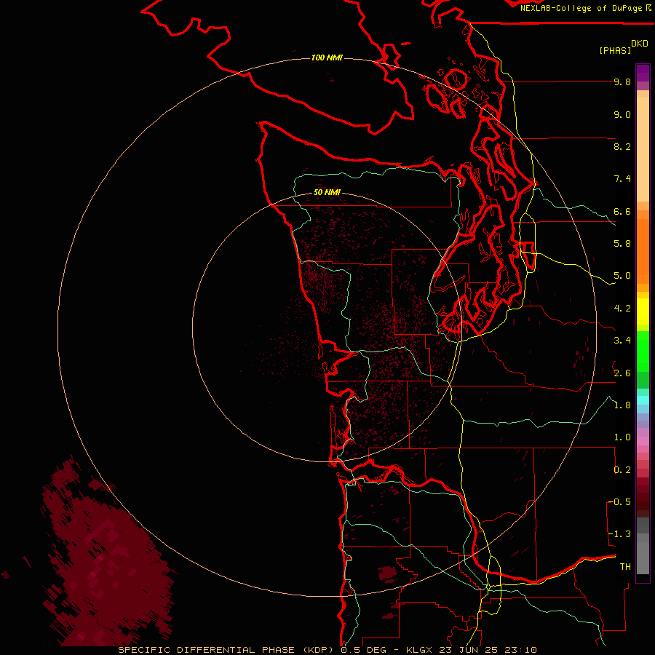Click the -1.3 scale value
655x655 pixels.
pos(619,534)
